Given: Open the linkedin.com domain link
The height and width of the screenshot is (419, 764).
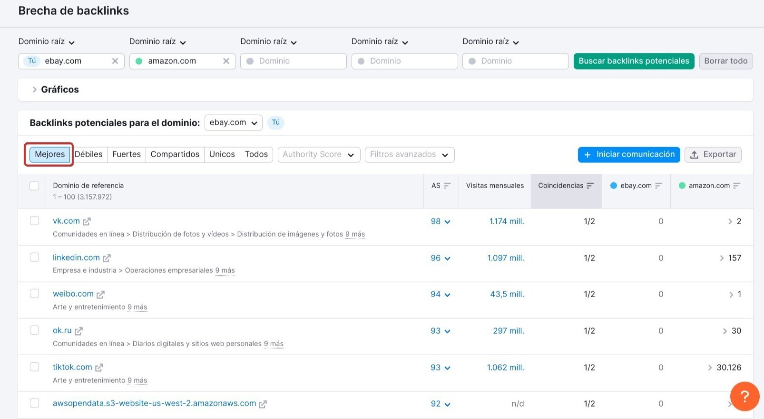Looking at the screenshot, I should pos(76,258).
